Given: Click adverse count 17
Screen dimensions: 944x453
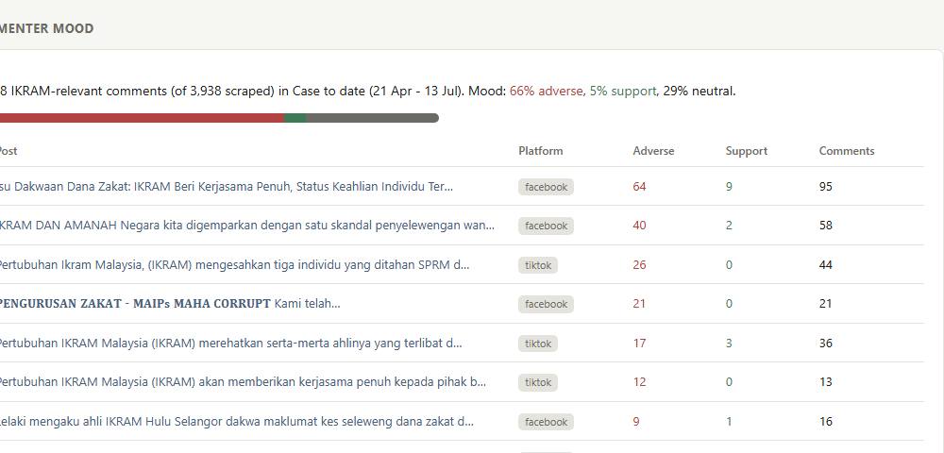Looking at the screenshot, I should pos(639,343).
